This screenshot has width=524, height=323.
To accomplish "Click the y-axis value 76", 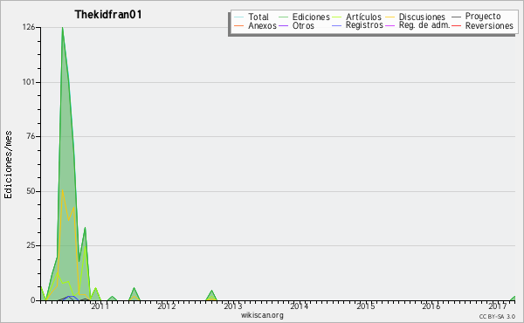I will pos(31,136).
